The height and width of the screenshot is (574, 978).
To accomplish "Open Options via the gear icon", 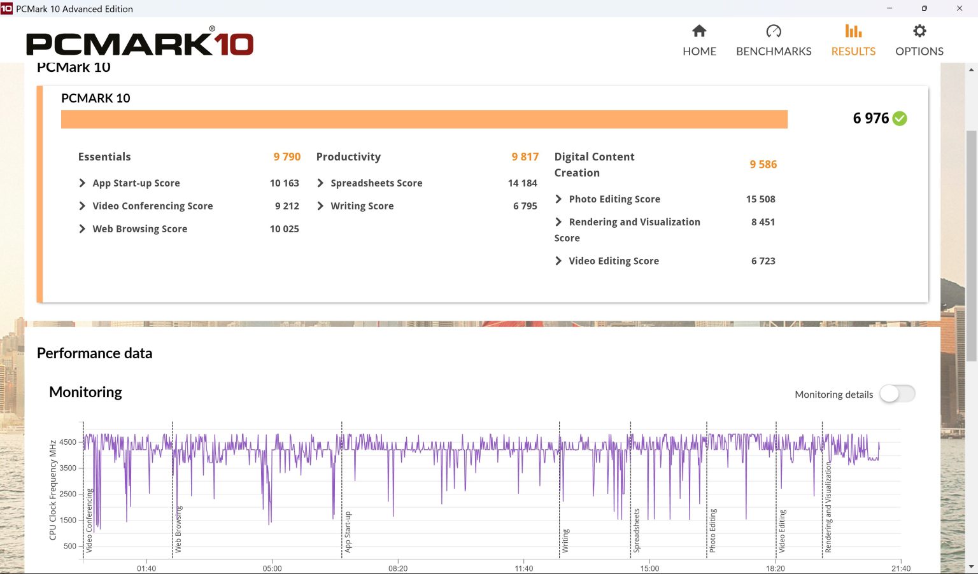I will [x=919, y=31].
